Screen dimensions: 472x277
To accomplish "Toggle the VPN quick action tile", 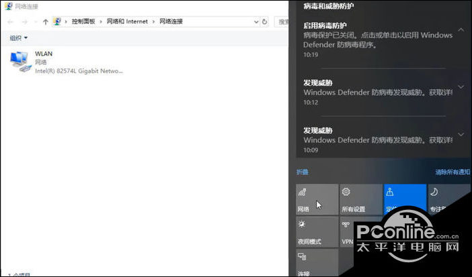I will (x=347, y=231).
